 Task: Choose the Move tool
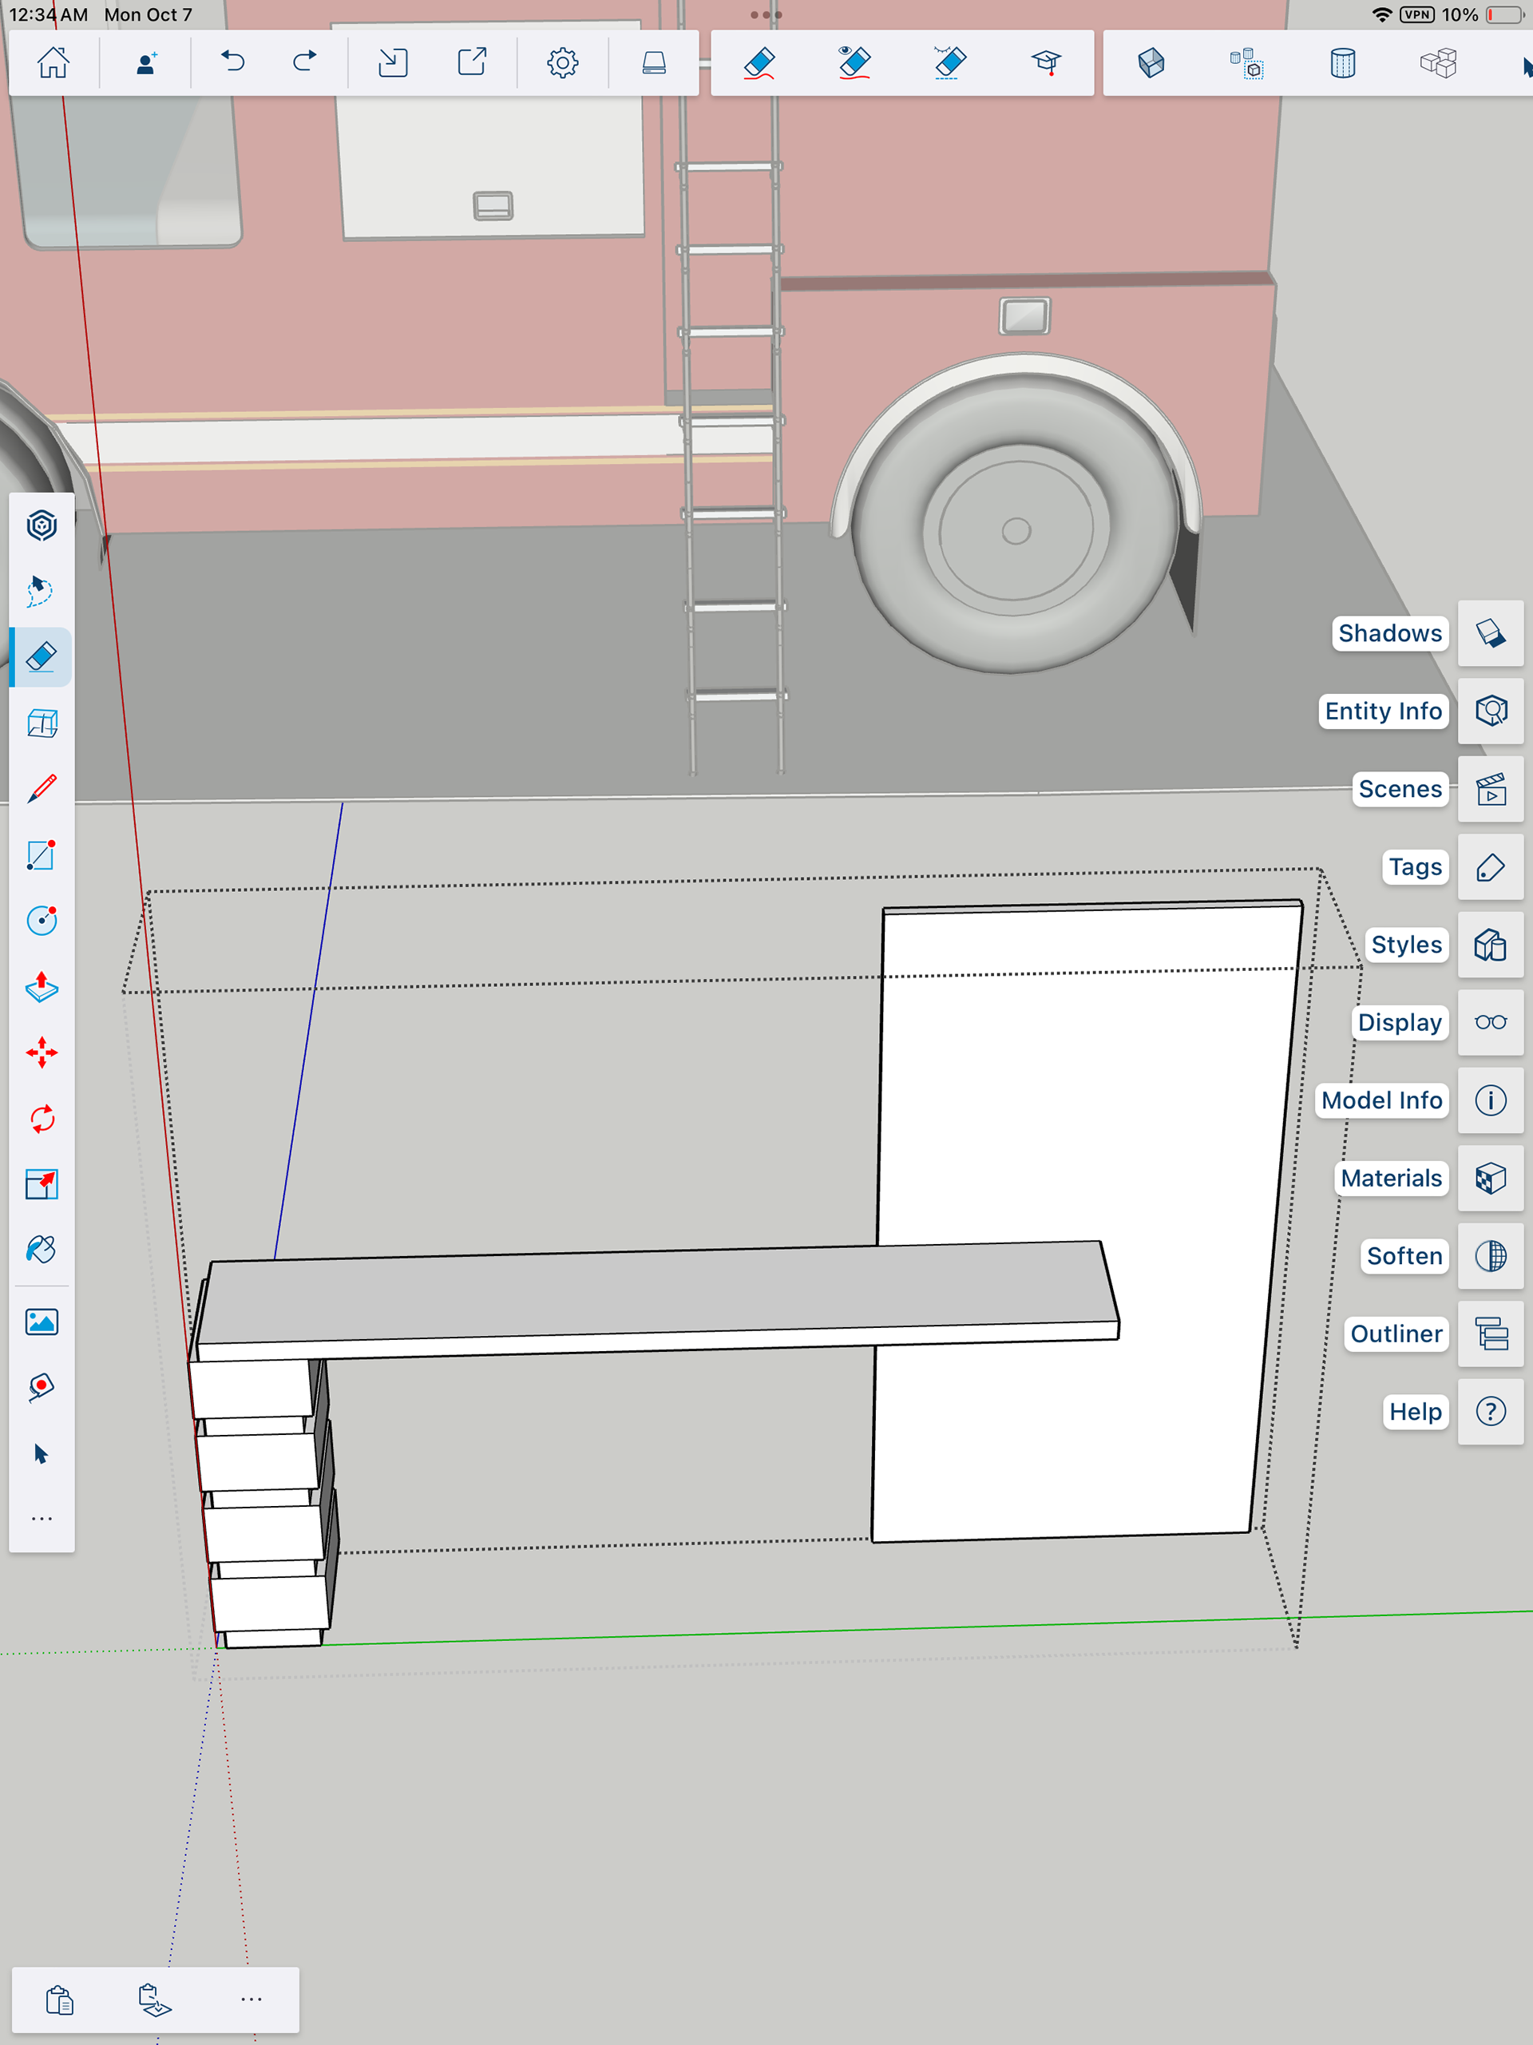[x=42, y=1053]
